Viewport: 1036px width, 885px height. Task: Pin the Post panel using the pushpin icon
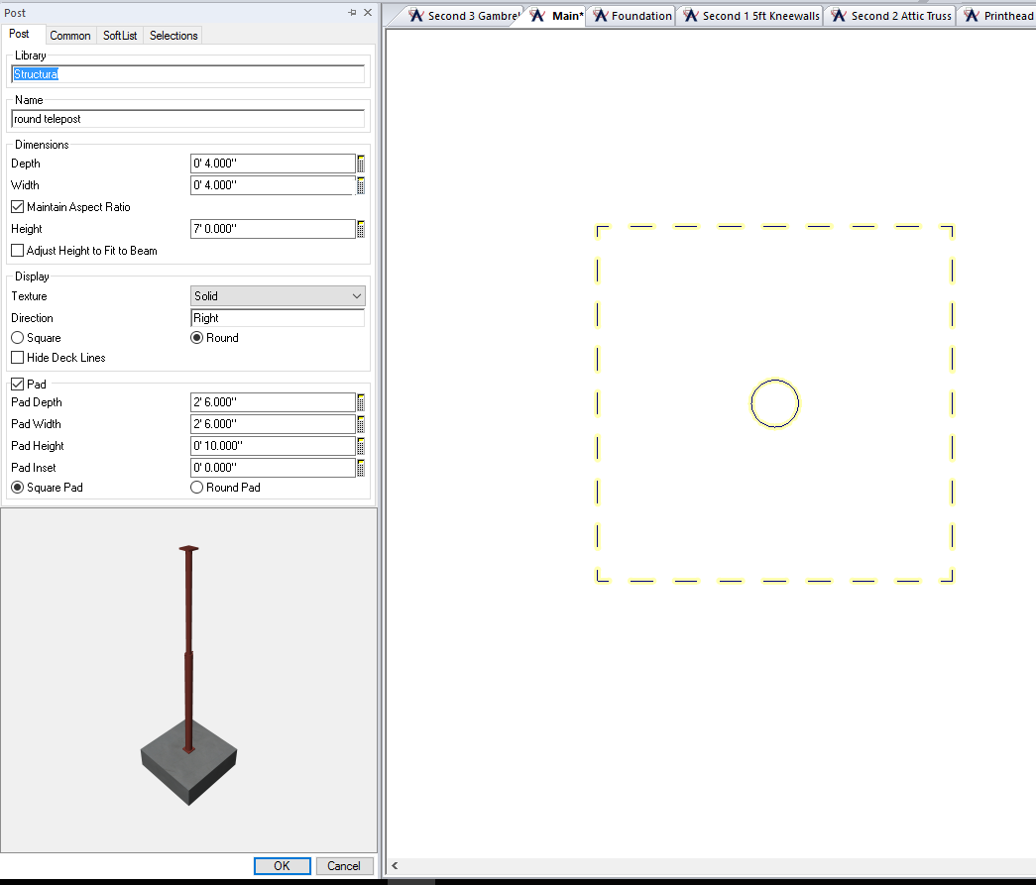click(352, 13)
